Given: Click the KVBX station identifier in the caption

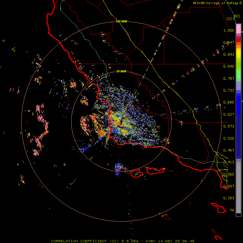Looking at the screenshot, I should 151,241.
